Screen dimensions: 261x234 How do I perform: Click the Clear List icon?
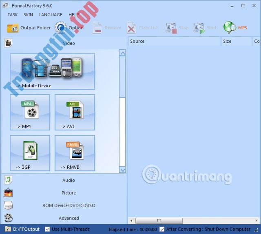pyautogui.click(x=131, y=28)
